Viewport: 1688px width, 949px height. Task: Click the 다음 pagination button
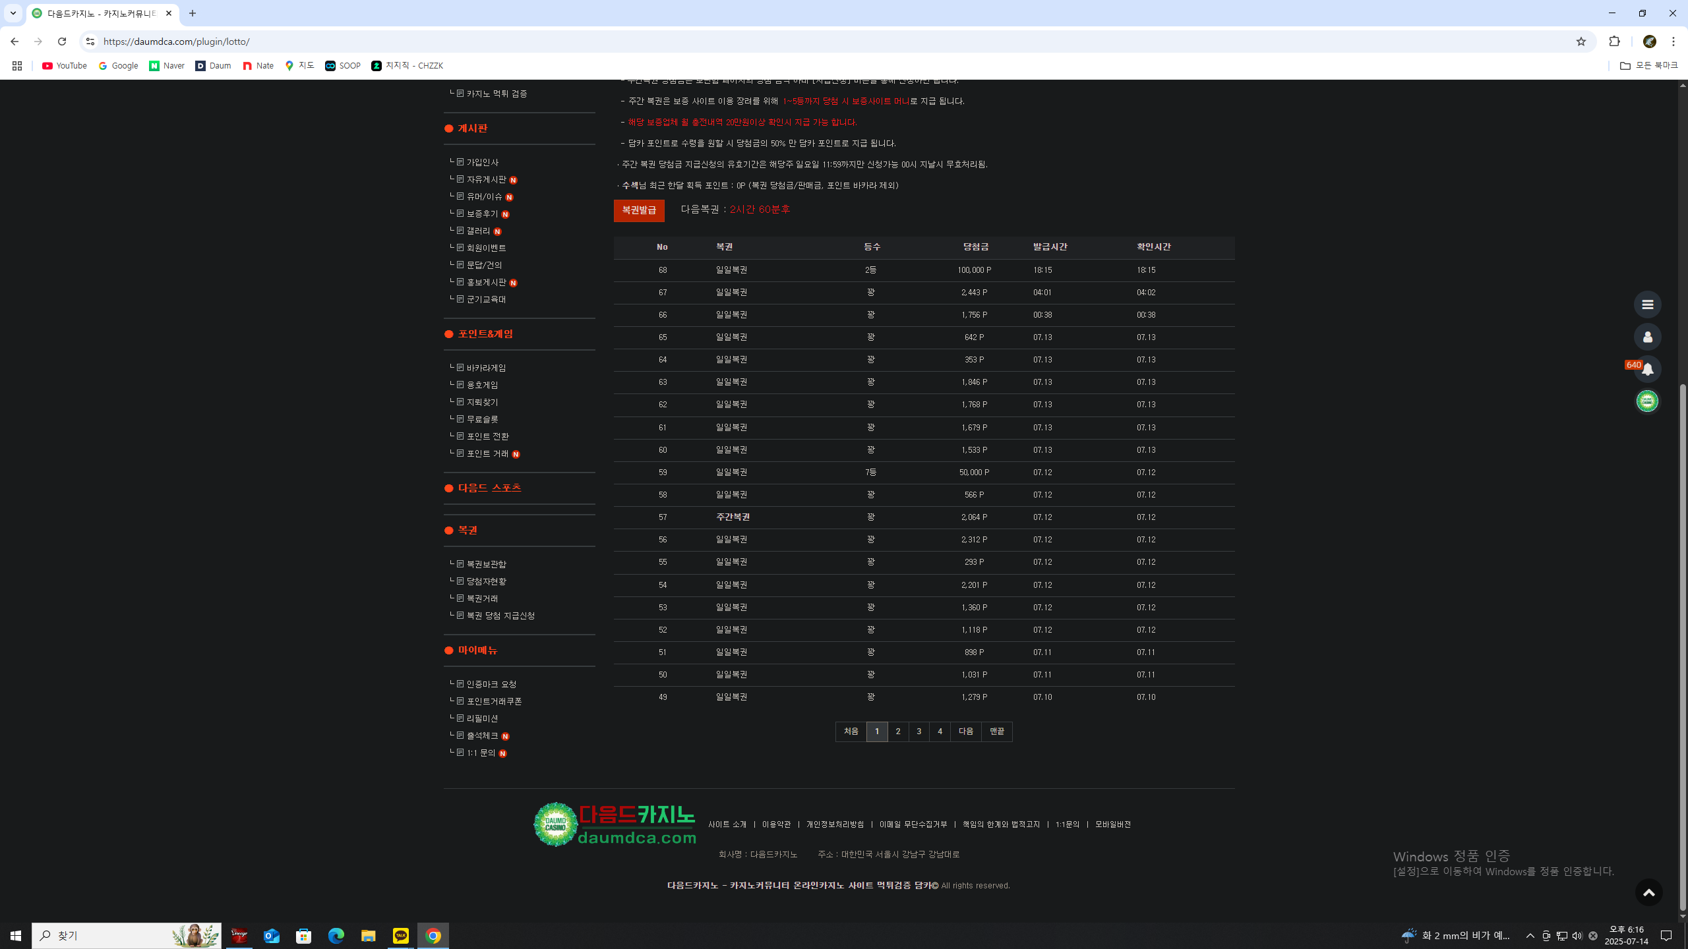(x=966, y=732)
